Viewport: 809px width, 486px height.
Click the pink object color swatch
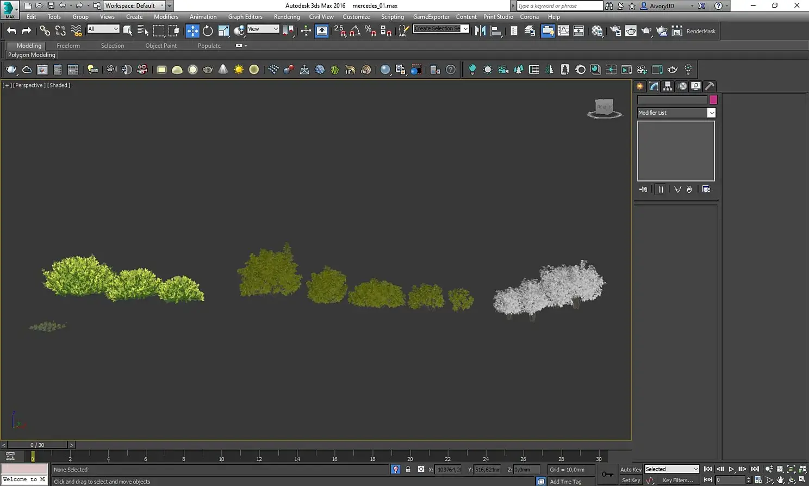click(x=713, y=99)
